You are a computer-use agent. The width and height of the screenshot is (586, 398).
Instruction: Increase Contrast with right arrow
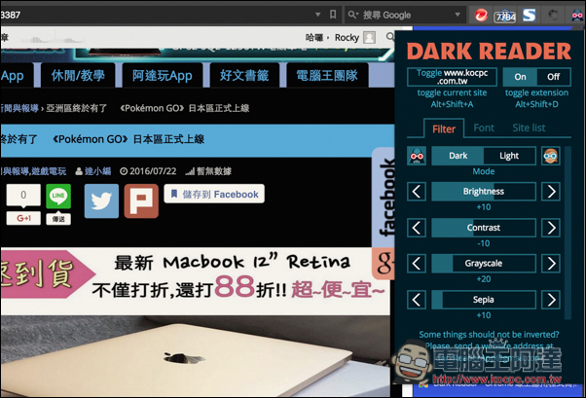551,228
